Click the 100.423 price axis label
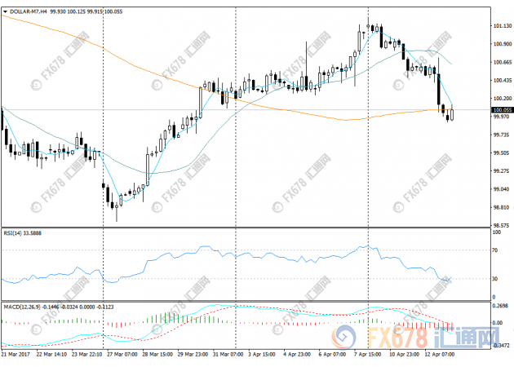 click(501, 81)
